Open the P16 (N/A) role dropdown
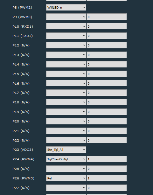 point(66,83)
